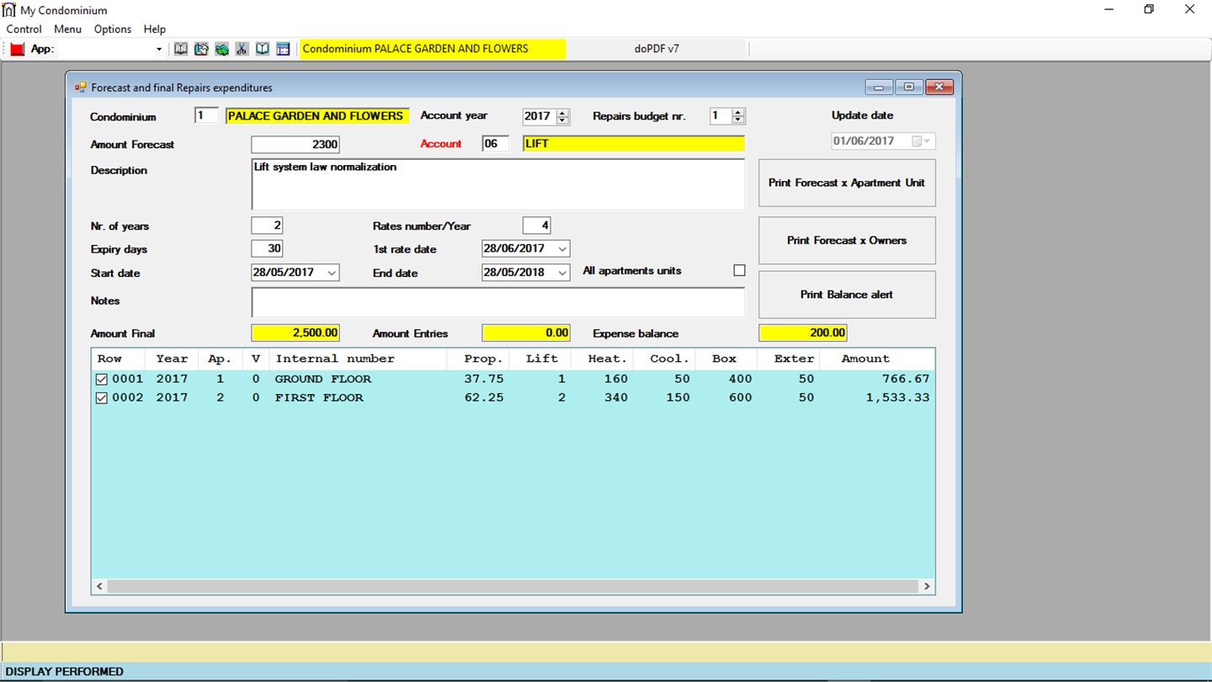This screenshot has height=682, width=1212.
Task: Click the horizontal scrollbar right arrow
Action: [927, 586]
